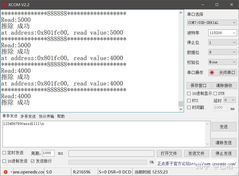Open the 波特率 115200 baud dropdown
Viewport: 239px width, 176px height.
(223, 33)
